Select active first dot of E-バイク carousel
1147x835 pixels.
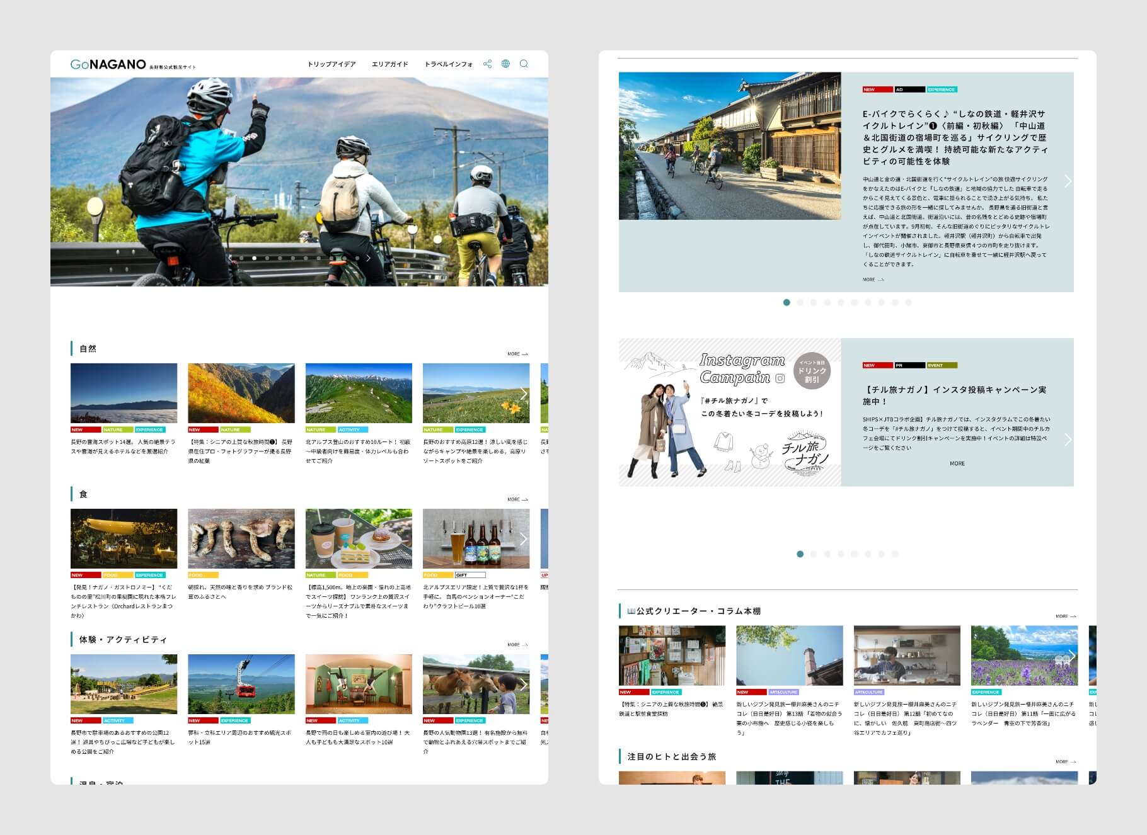coord(787,302)
